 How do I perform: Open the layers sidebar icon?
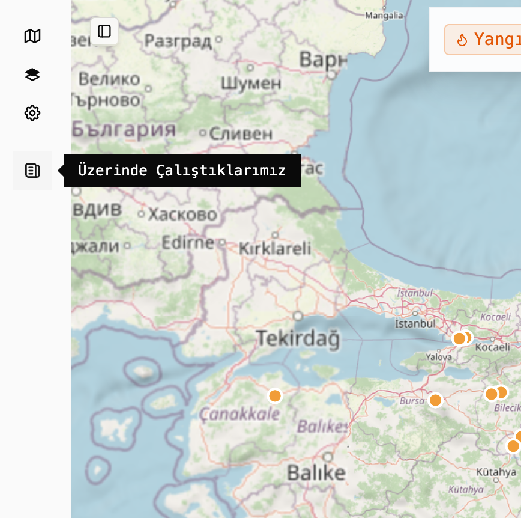tap(32, 75)
